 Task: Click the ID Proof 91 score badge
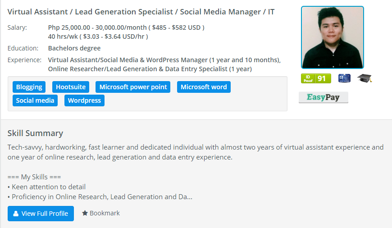(316, 78)
